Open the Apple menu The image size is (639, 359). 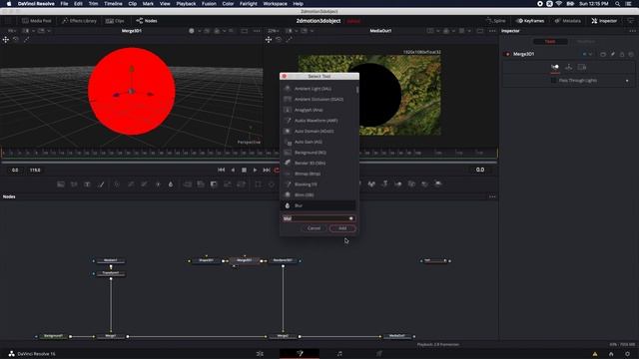coord(9,4)
